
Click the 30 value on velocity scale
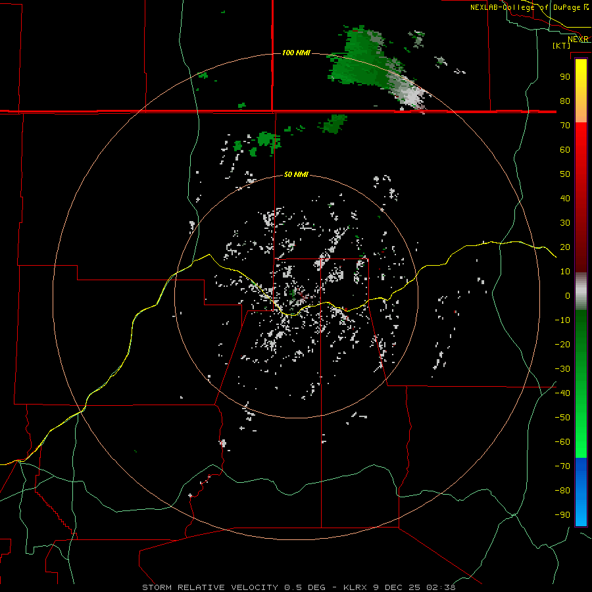(x=565, y=223)
